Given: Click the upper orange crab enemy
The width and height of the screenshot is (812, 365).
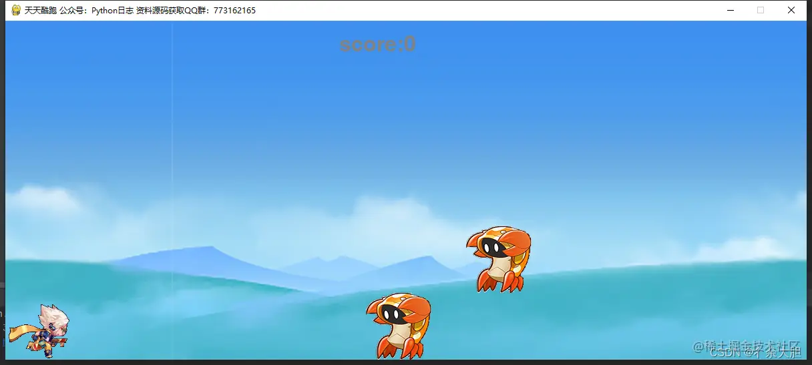Looking at the screenshot, I should pos(499,259).
